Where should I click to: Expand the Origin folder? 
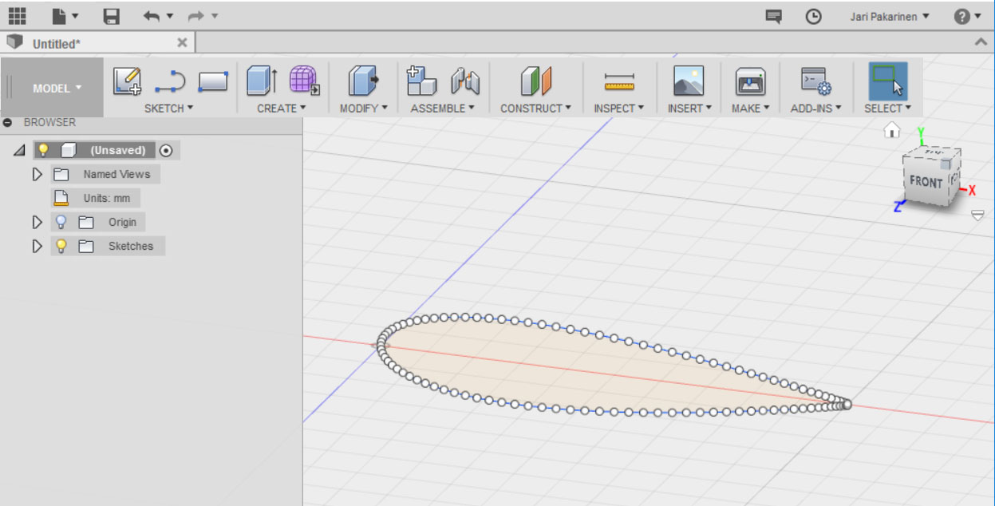pos(37,222)
